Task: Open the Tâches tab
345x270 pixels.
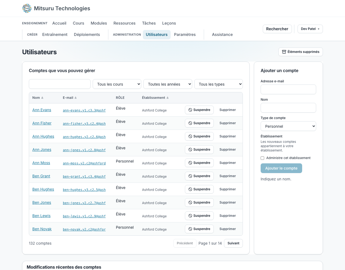Action: 149,23
